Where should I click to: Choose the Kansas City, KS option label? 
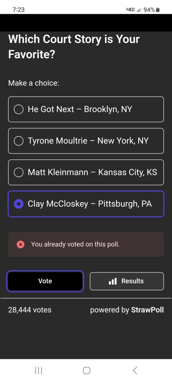pos(128,172)
